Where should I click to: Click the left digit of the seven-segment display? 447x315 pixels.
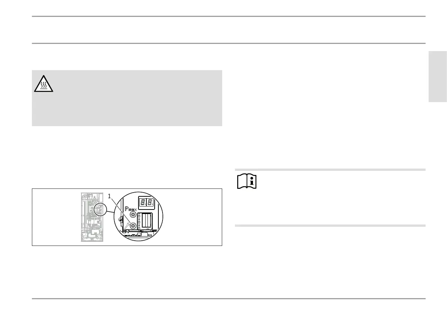[143, 203]
